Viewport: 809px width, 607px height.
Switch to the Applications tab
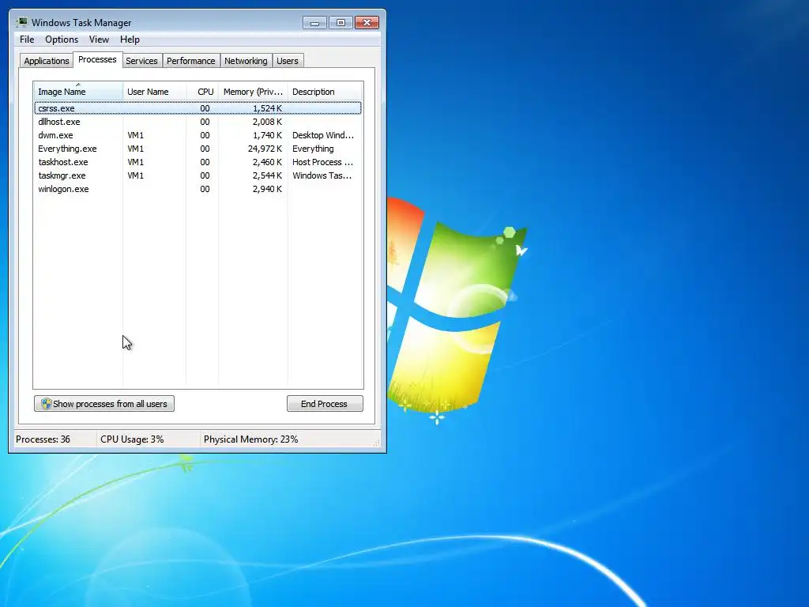[47, 61]
